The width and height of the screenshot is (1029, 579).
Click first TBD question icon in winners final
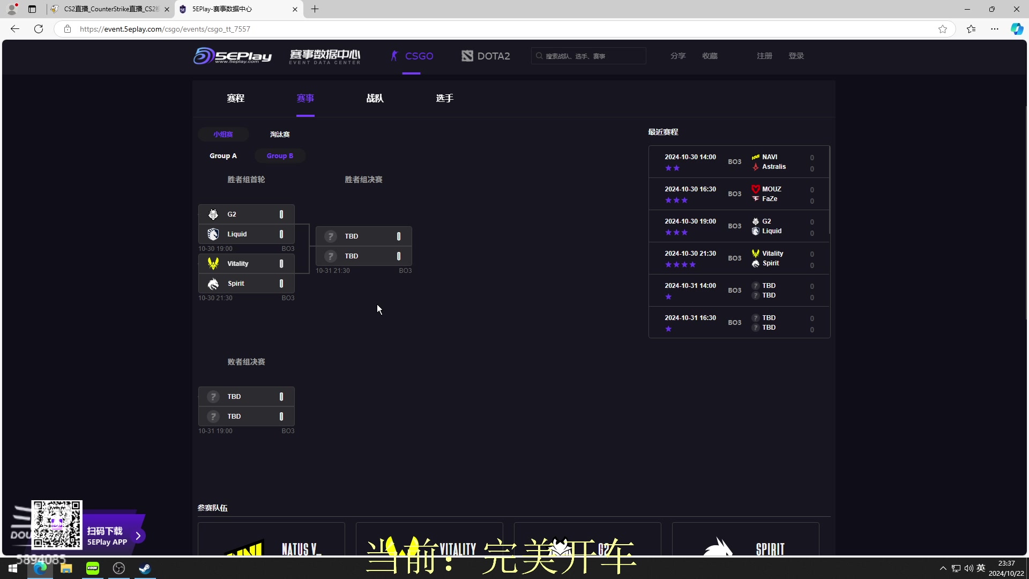[331, 236]
